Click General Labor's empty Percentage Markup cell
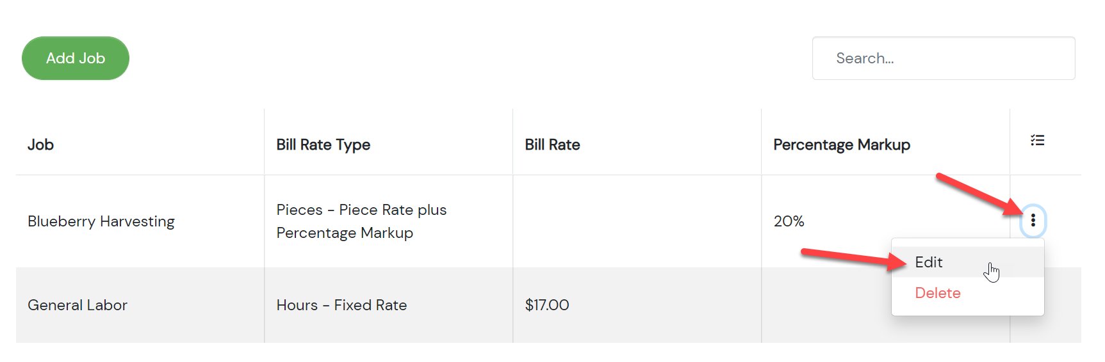This screenshot has width=1105, height=362. pyautogui.click(x=826, y=305)
